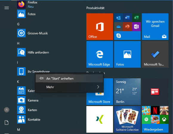The width and height of the screenshot is (173, 134).
Task: Open the hamburger menu at top left
Action: pos(7,8)
